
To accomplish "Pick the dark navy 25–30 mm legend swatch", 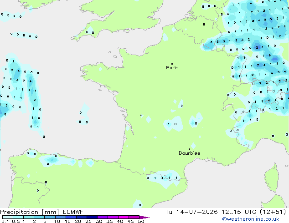I will (x=92, y=217).
